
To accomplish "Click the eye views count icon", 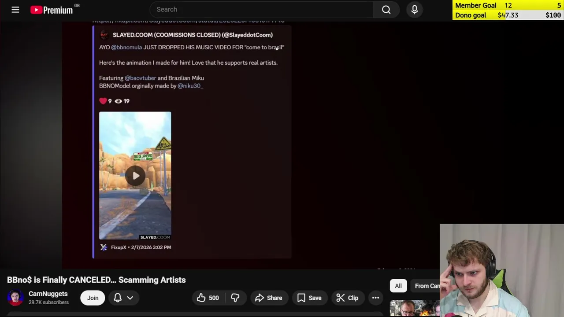I will [118, 101].
